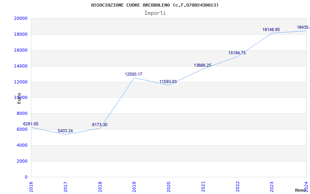The height and width of the screenshot is (194, 310).
Task: Click the 12000 y-axis label
Action: tap(21, 82)
